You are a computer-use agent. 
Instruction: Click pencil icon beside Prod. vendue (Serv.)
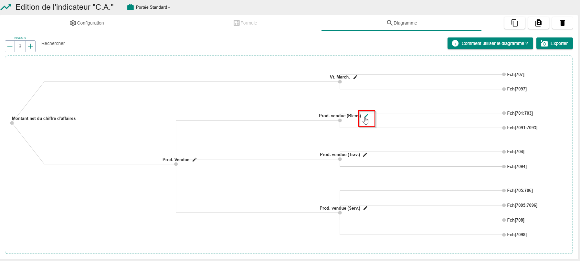click(x=365, y=208)
